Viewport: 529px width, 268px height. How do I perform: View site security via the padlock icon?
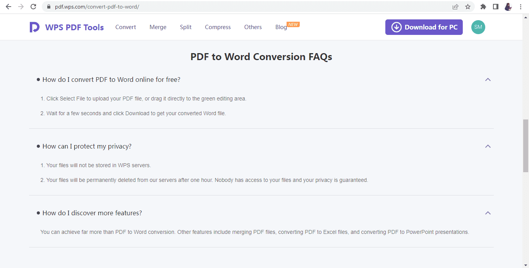[x=48, y=7]
